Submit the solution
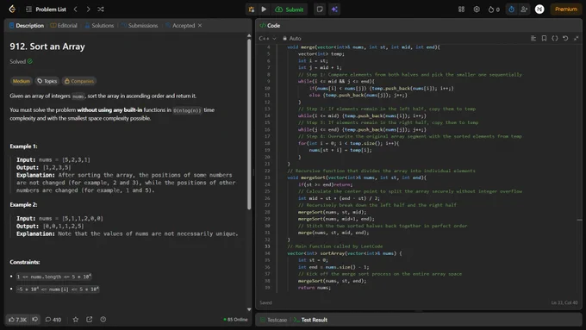This screenshot has width=586, height=330. [x=290, y=9]
